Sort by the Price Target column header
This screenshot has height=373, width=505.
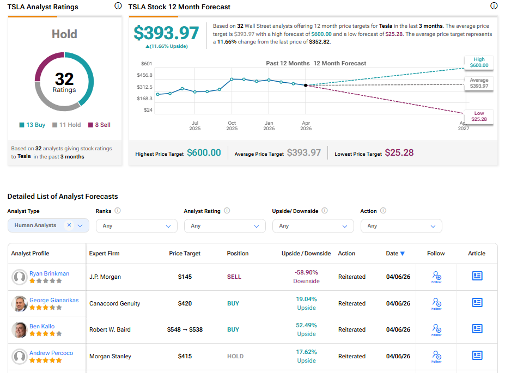[x=185, y=253]
